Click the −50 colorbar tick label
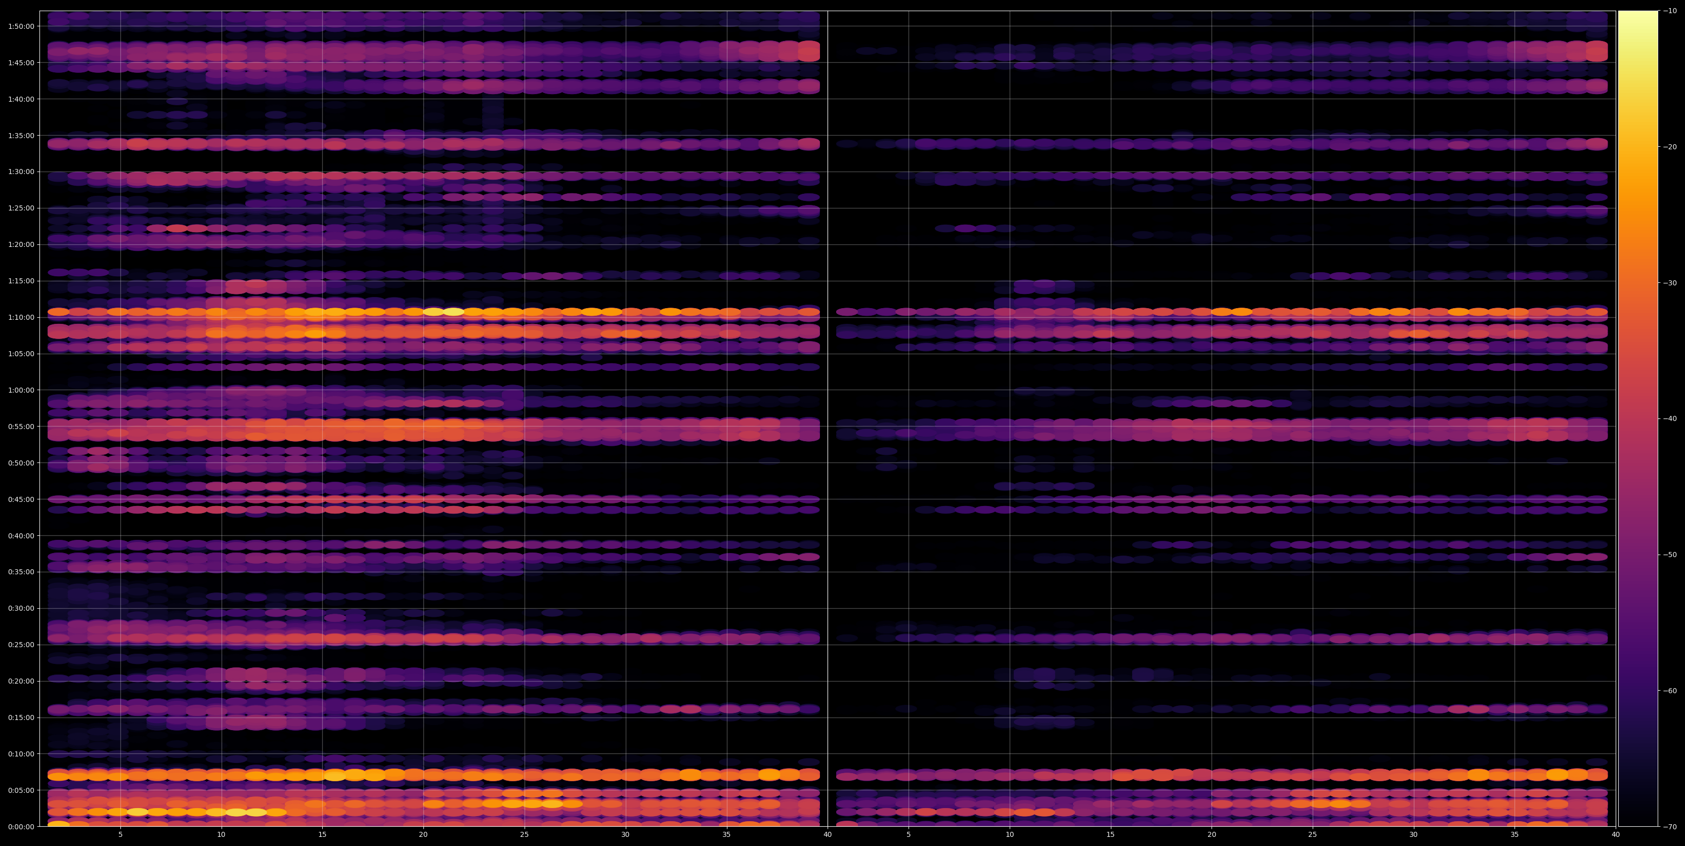Screen dimensions: 1685x846 1670,554
